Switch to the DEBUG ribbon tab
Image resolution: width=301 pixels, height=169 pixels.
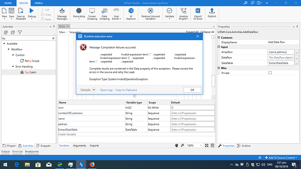tap(39, 3)
